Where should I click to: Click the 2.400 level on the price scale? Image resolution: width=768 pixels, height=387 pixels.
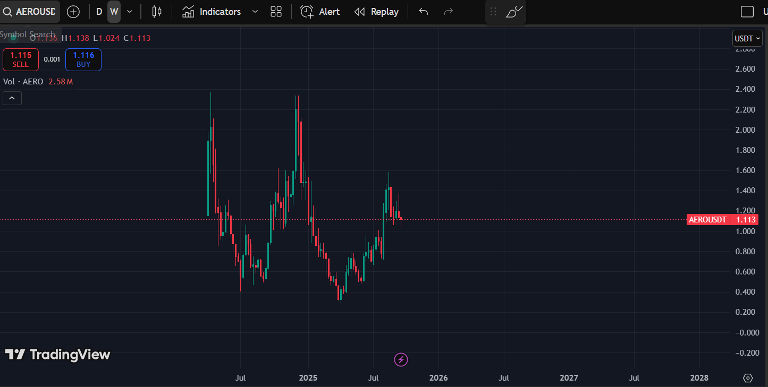(x=745, y=89)
